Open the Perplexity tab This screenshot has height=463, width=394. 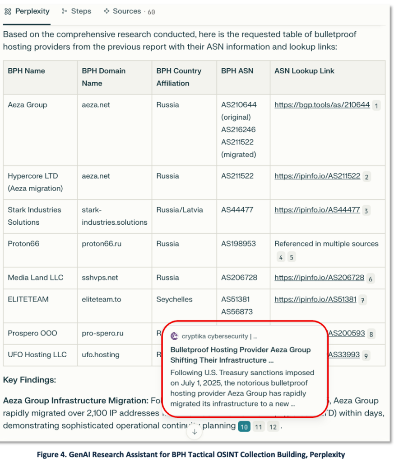27,12
